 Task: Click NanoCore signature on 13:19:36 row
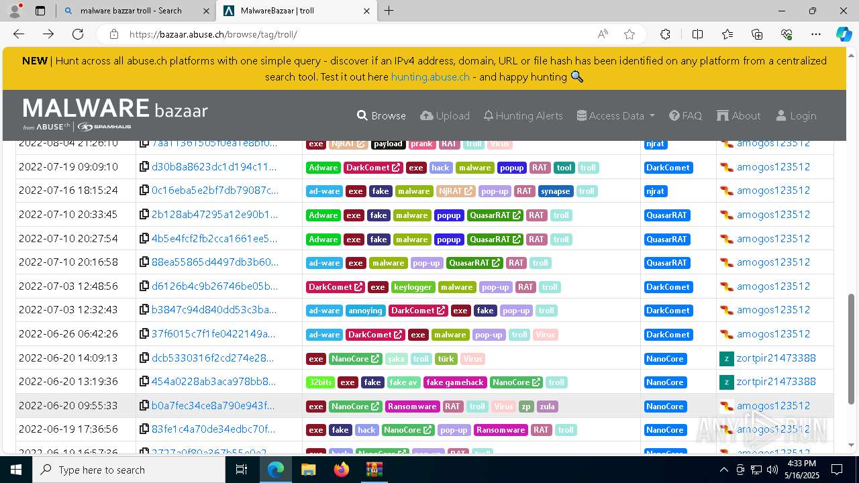[665, 382]
